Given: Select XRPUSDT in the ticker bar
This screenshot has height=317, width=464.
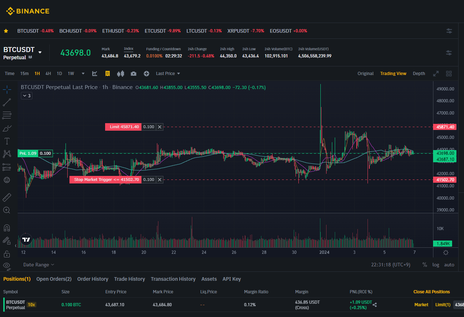Looking at the screenshot, I should [x=246, y=31].
